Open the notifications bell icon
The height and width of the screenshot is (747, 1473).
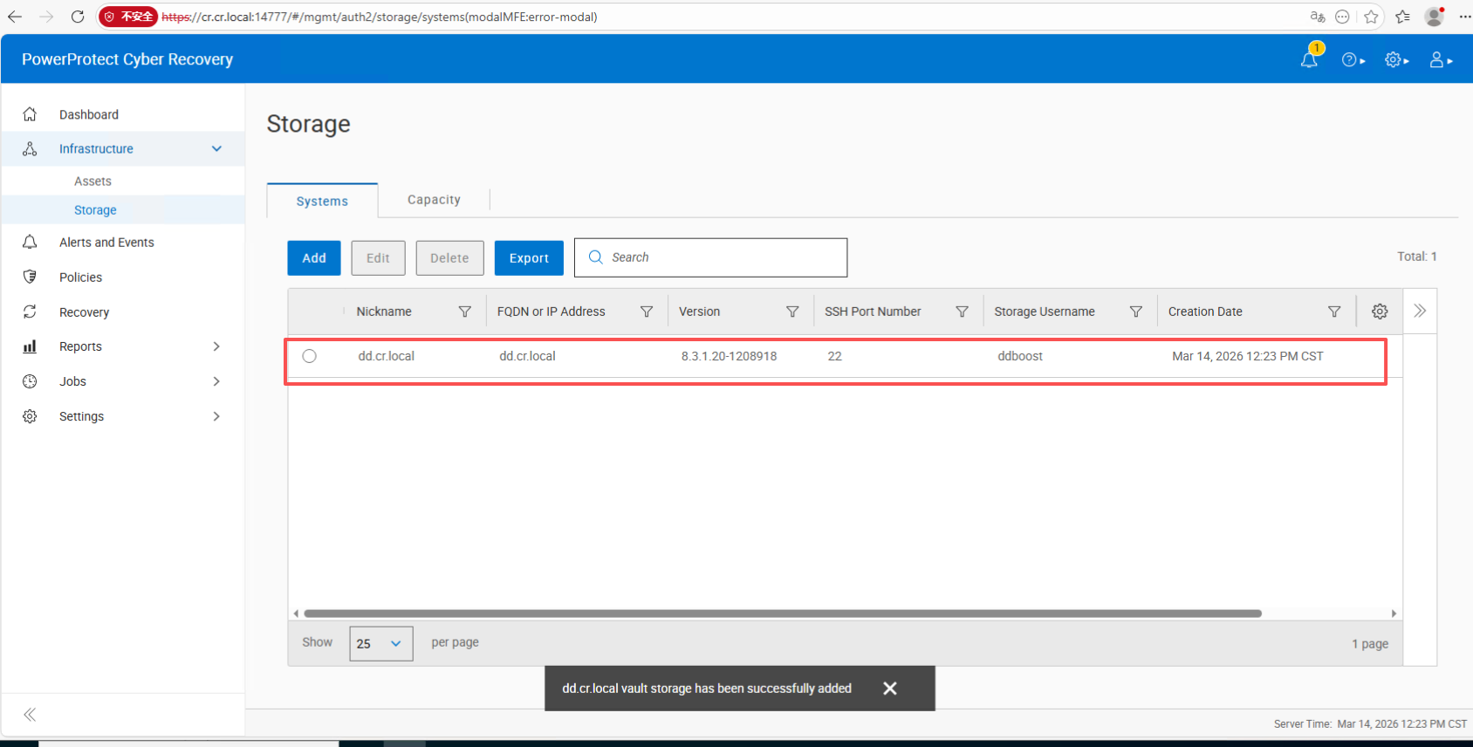pos(1309,59)
